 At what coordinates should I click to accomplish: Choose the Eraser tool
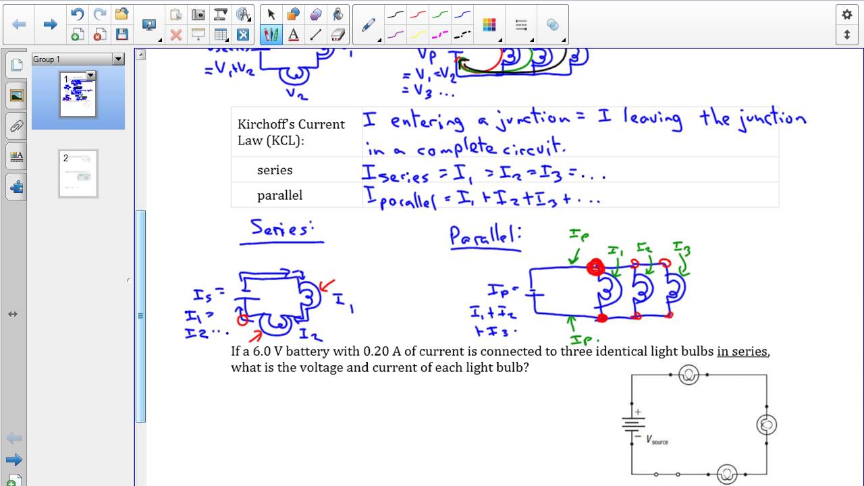click(338, 34)
